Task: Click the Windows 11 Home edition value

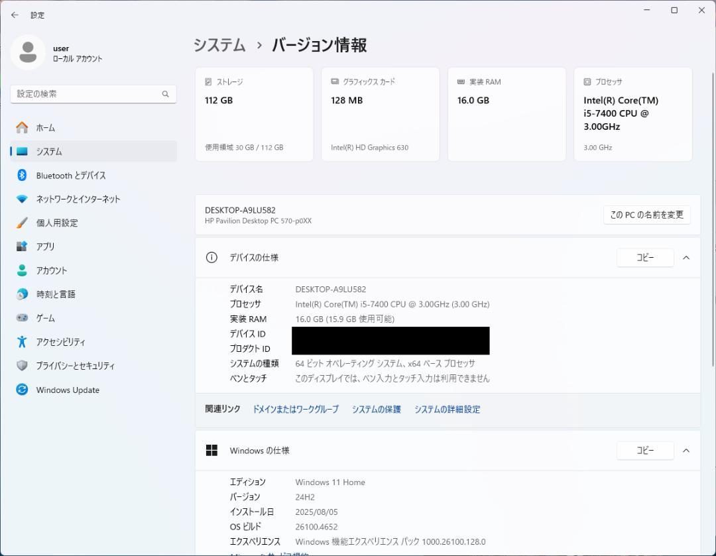Action: coord(330,482)
